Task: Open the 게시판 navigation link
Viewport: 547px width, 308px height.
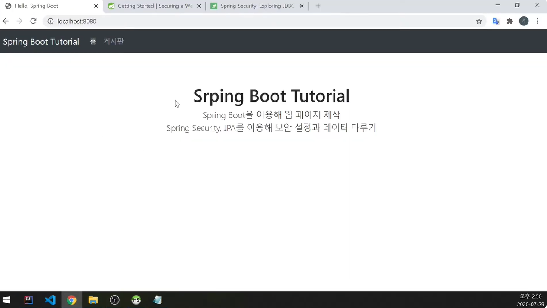Action: [x=114, y=41]
